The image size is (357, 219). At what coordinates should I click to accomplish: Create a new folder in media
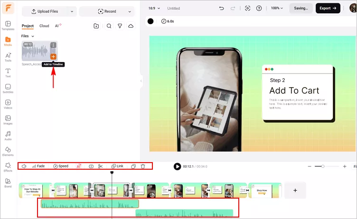(96, 26)
